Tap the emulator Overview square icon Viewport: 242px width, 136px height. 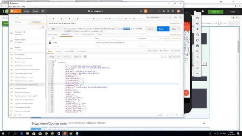point(197,68)
